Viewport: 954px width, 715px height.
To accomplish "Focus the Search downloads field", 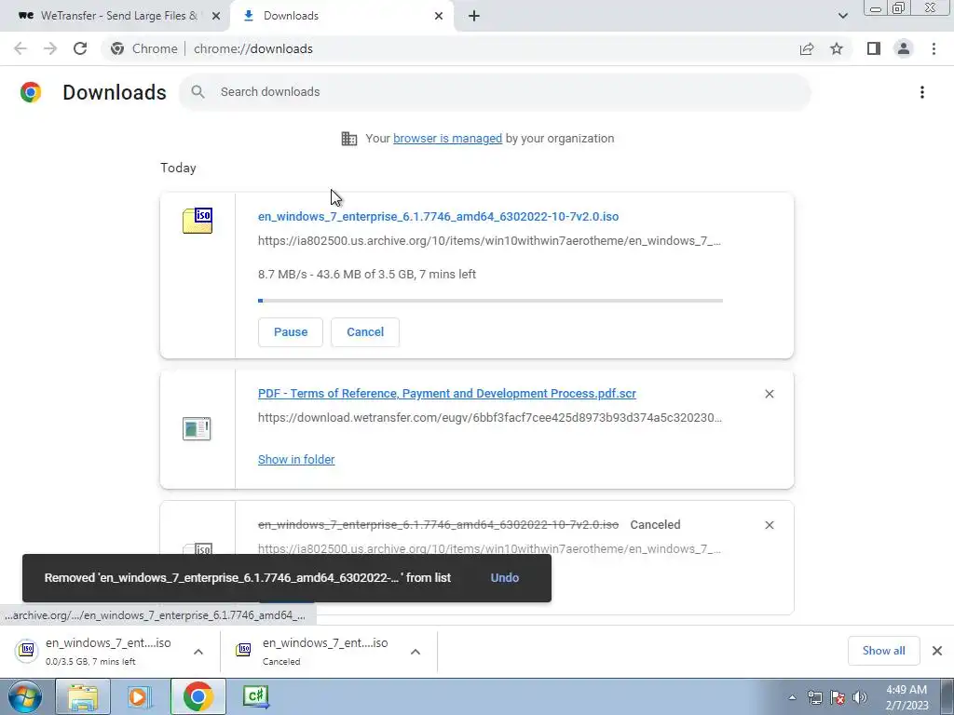I will pyautogui.click(x=495, y=92).
